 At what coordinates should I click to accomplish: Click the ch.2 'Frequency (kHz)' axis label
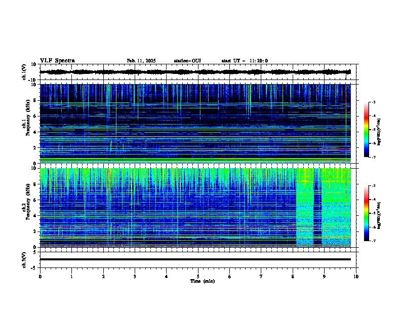click(28, 202)
